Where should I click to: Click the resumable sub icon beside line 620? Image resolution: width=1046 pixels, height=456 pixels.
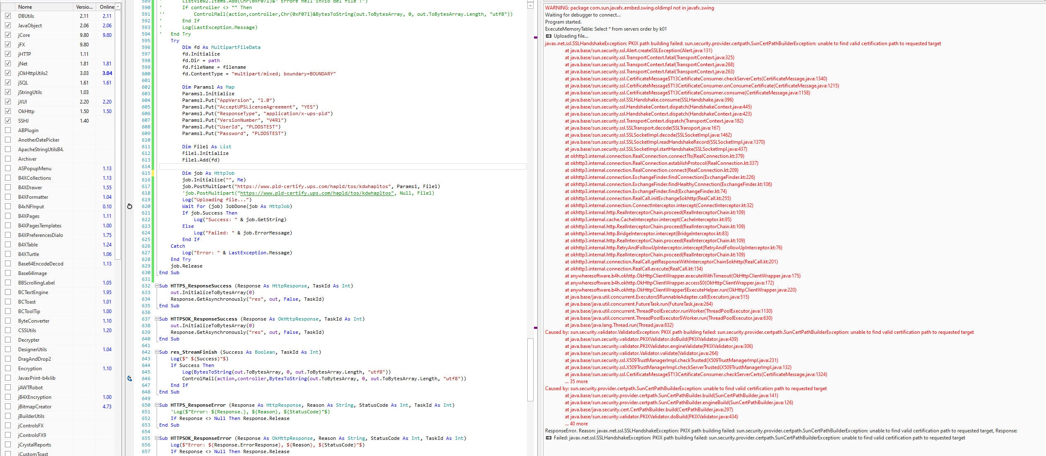130,206
